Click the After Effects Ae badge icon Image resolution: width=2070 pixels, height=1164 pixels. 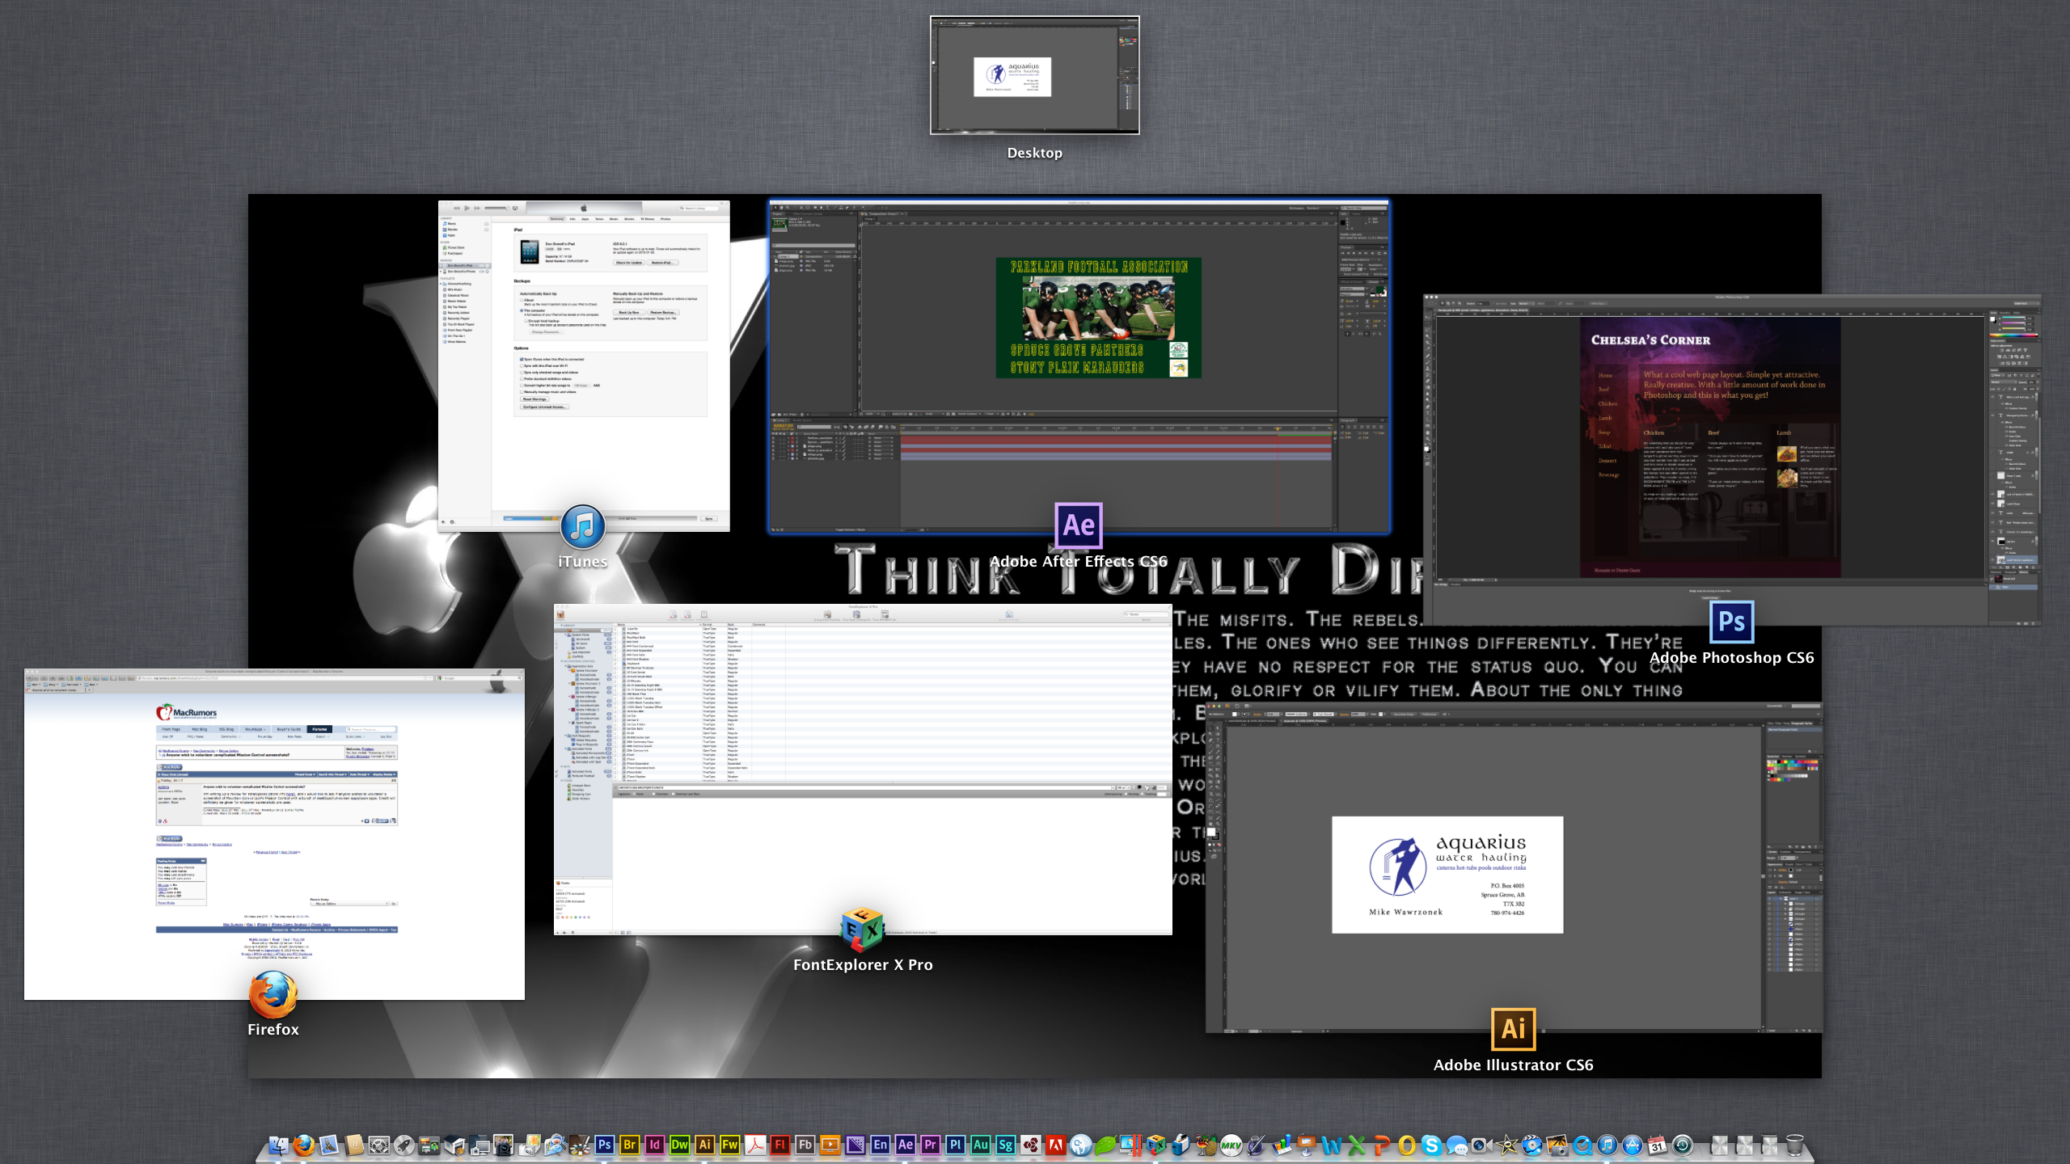1079,525
